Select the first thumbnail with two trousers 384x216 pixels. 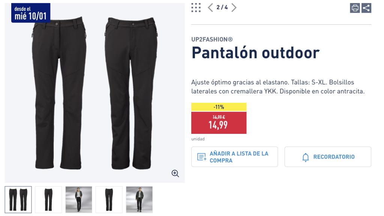click(17, 199)
